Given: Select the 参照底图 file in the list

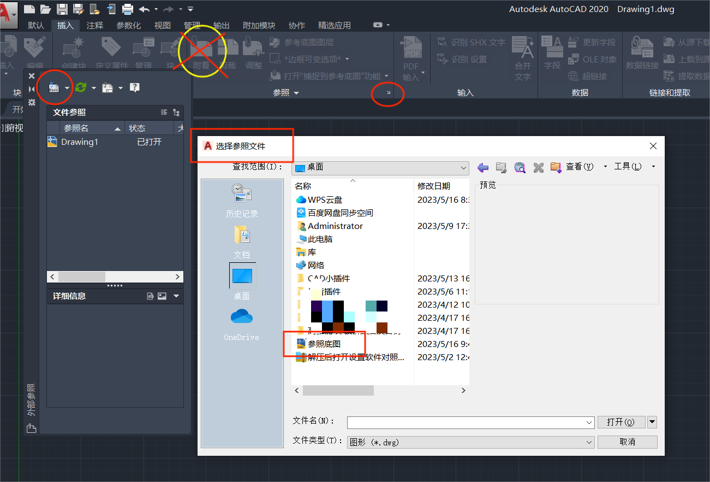Looking at the screenshot, I should tap(324, 344).
